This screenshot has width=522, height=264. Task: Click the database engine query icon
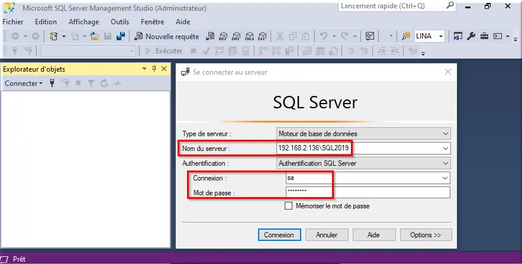point(210,36)
